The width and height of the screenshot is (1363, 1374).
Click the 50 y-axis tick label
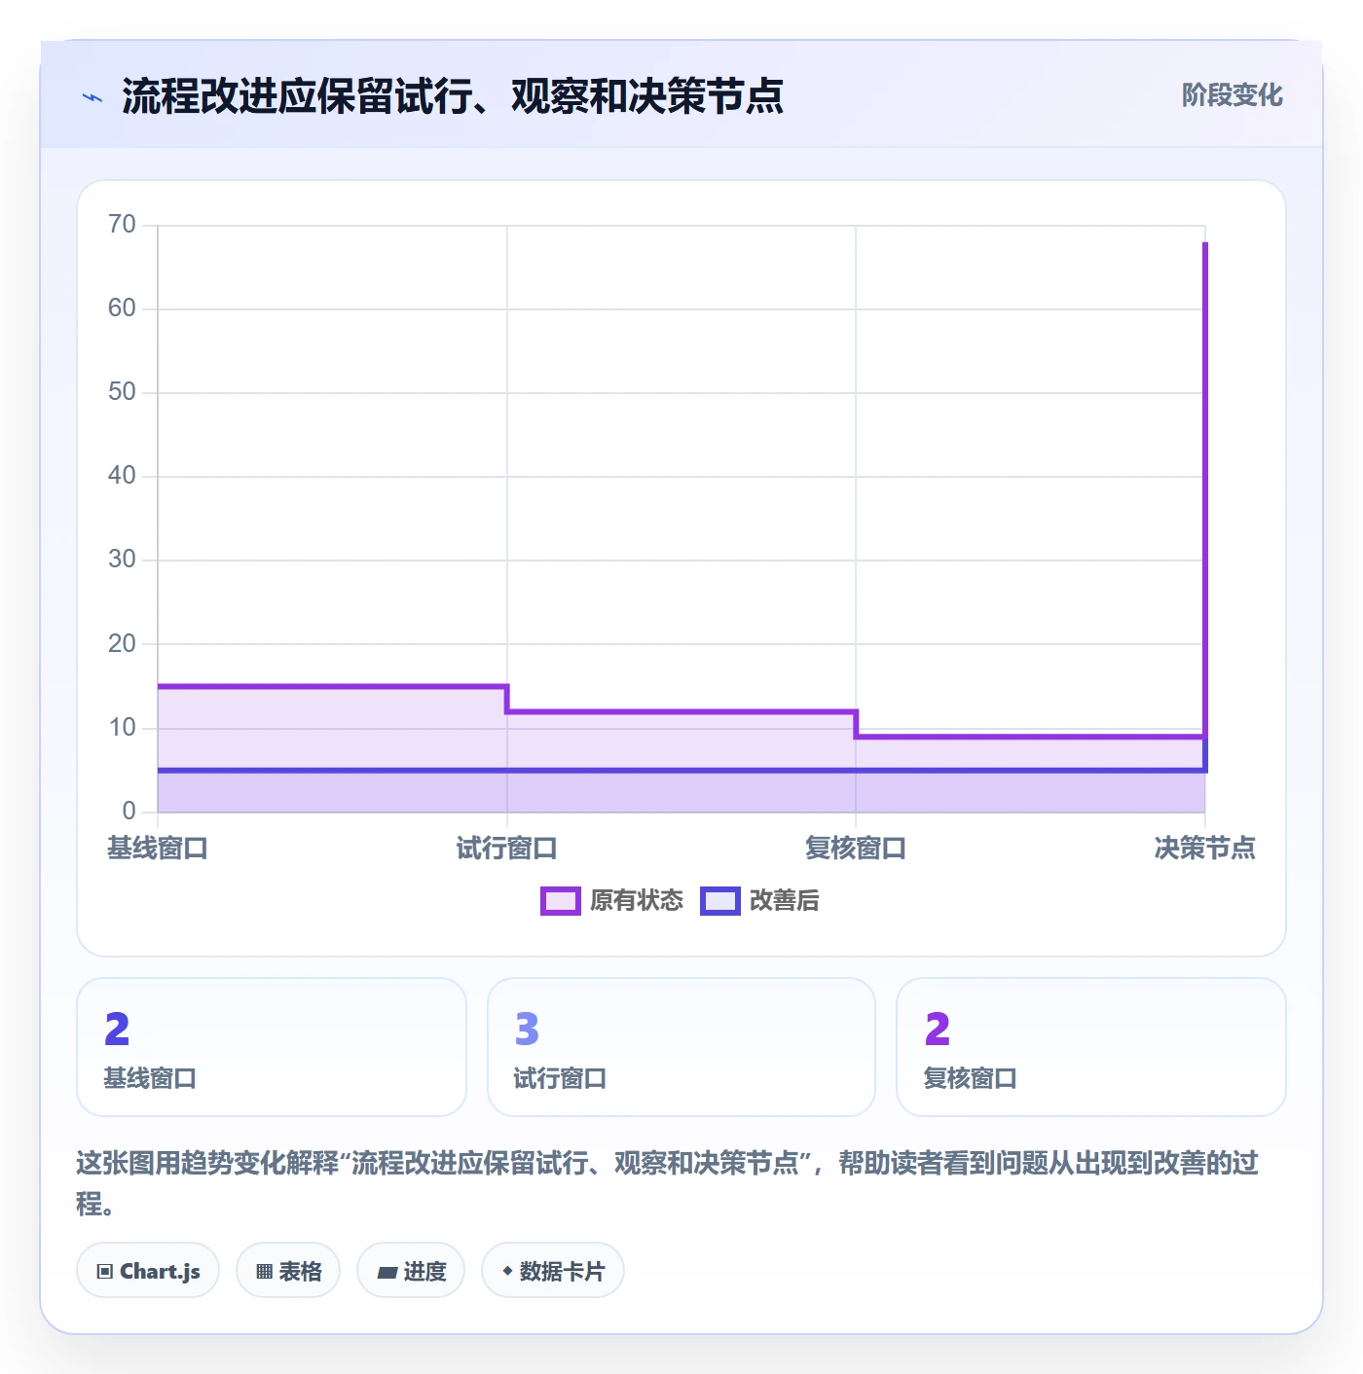point(123,392)
